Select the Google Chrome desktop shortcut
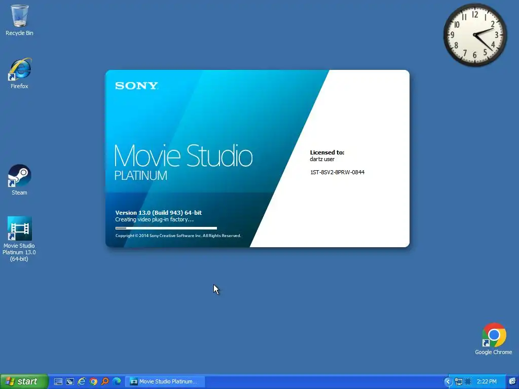 click(494, 339)
